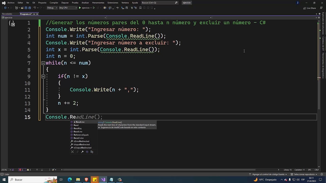Screen dimensions: 326x183
Task: Click the Línea: 15 status text
Action: pyautogui.click(x=288, y=170)
